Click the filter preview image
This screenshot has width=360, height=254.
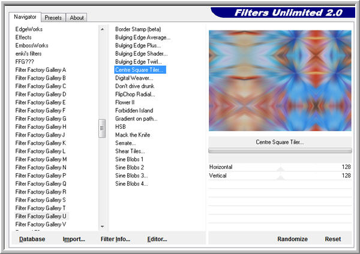pos(280,81)
